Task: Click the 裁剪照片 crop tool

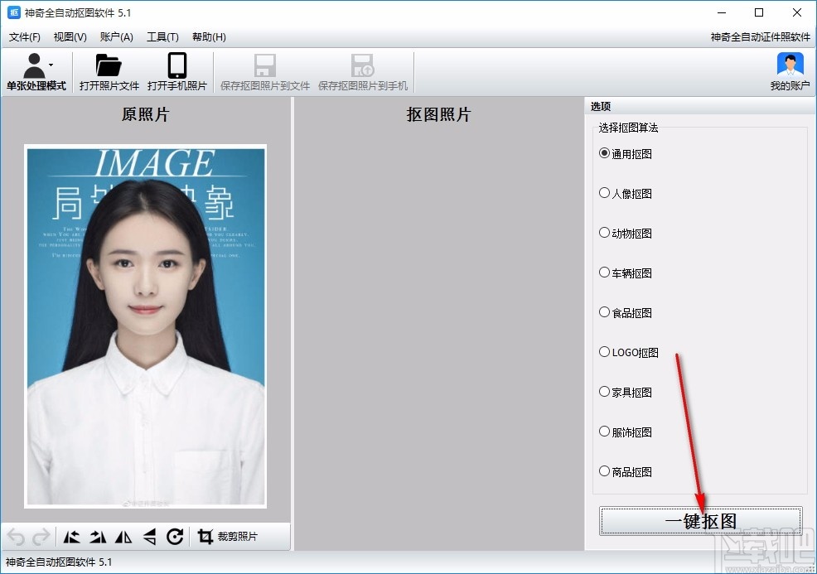Action: [x=227, y=537]
